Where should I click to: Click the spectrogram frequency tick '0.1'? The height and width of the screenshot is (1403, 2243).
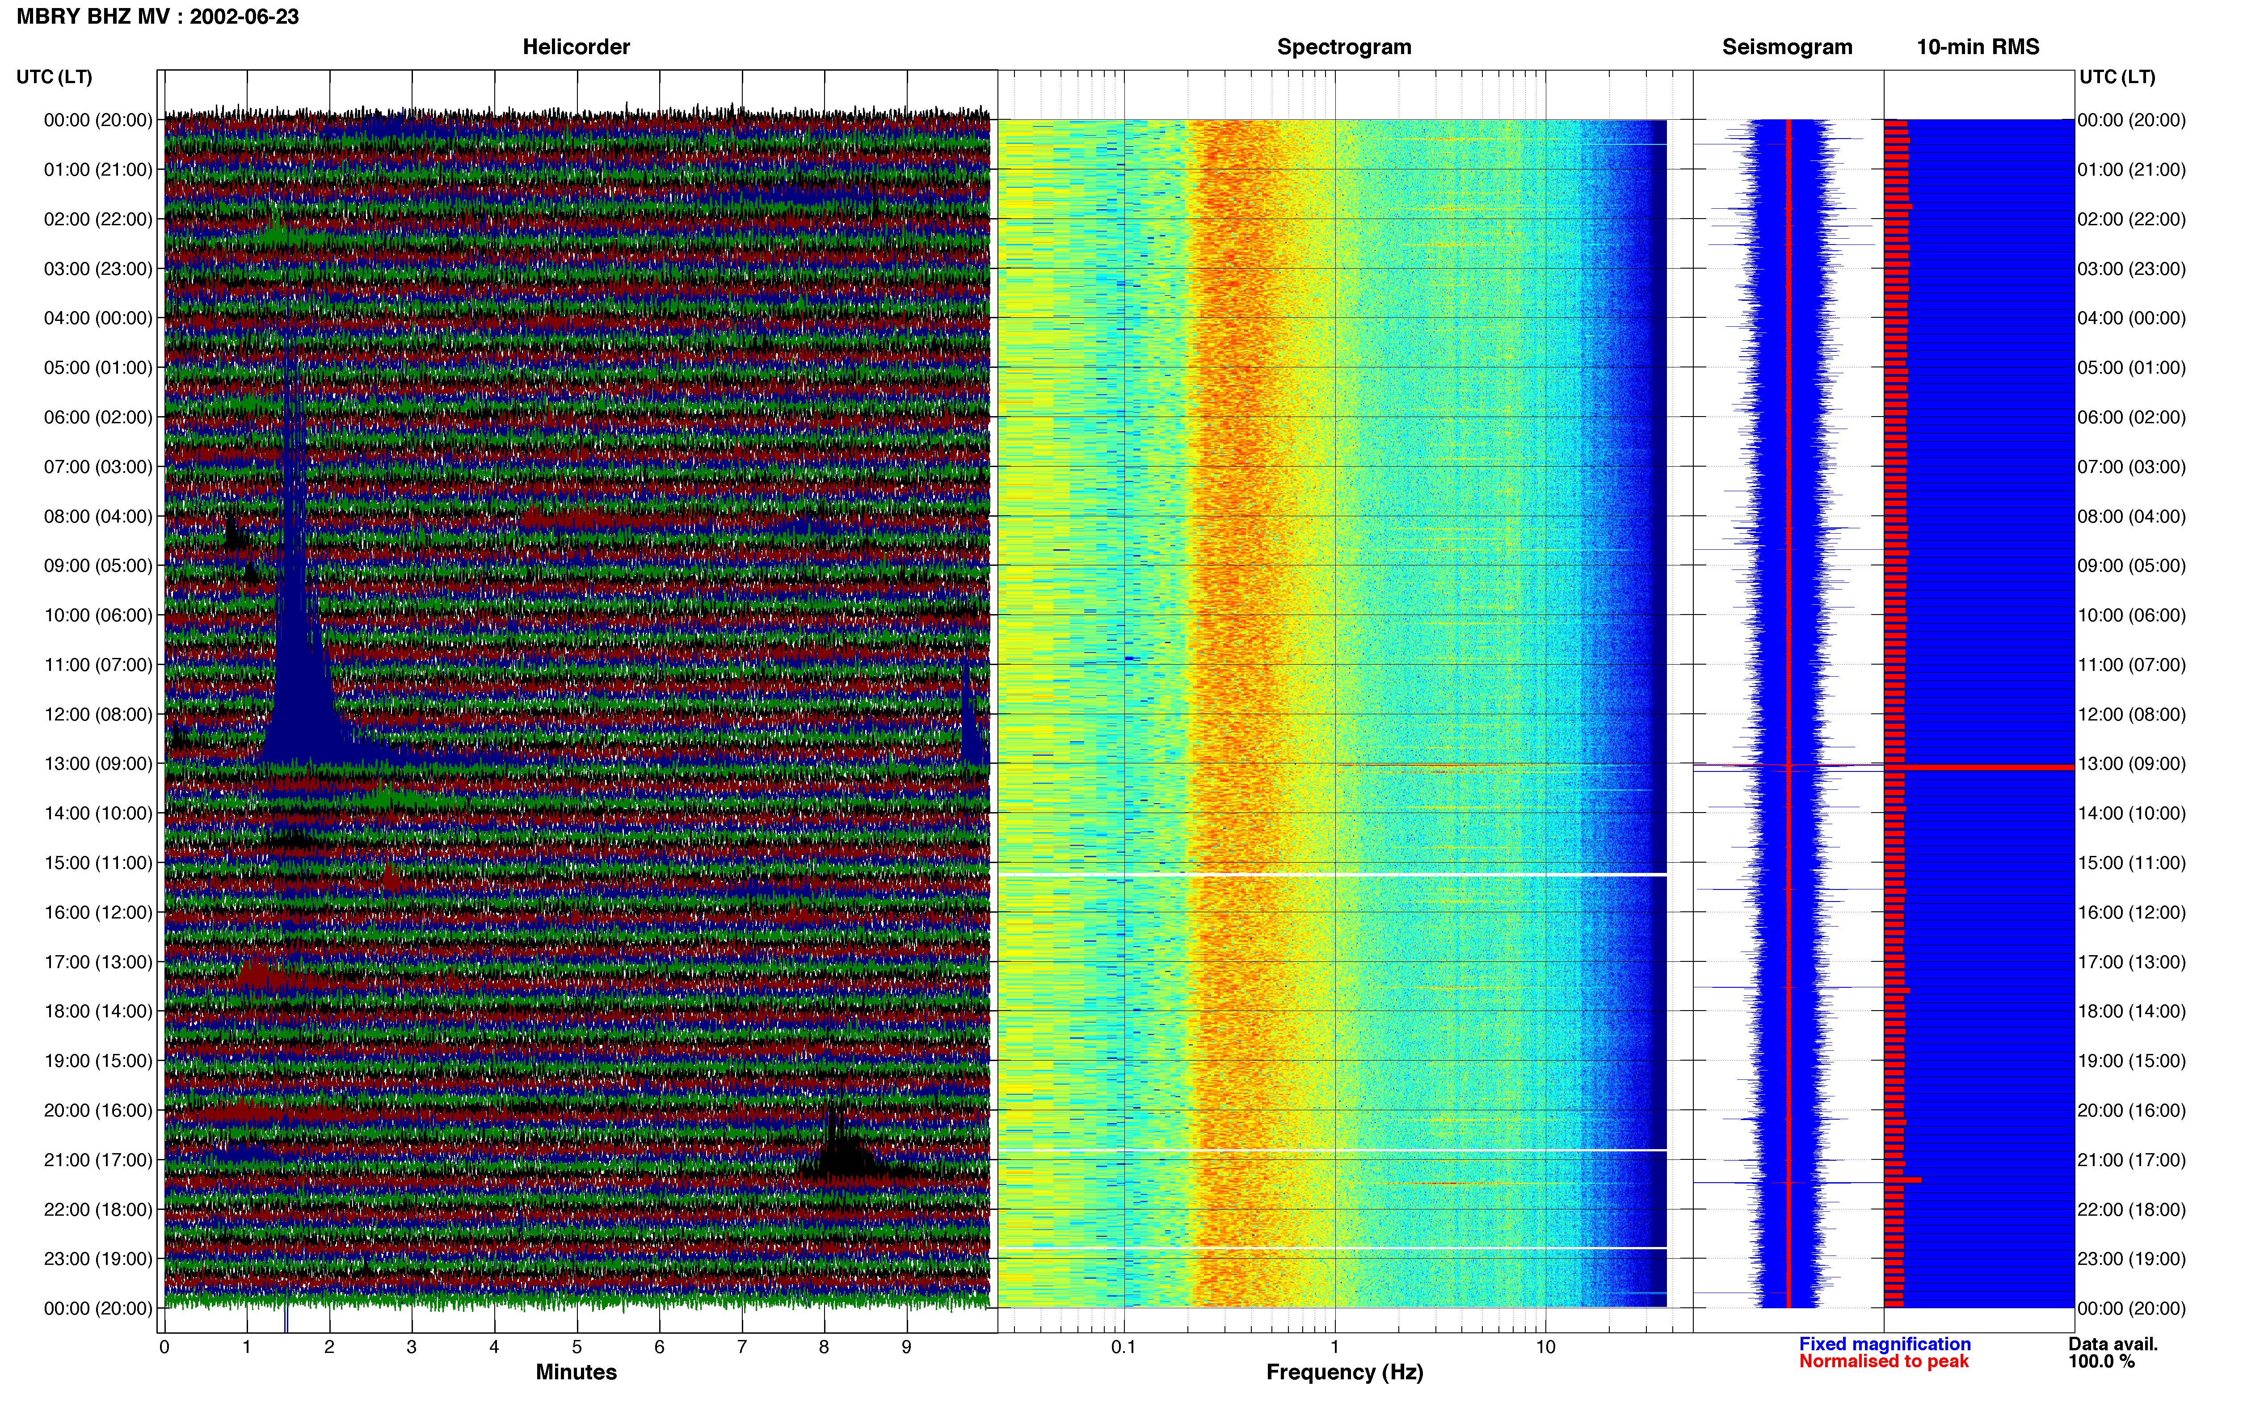pos(1124,1347)
